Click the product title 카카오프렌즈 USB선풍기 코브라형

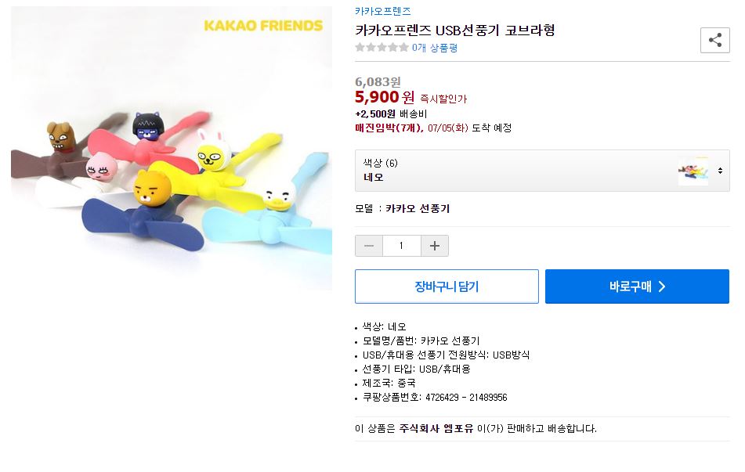click(x=455, y=31)
